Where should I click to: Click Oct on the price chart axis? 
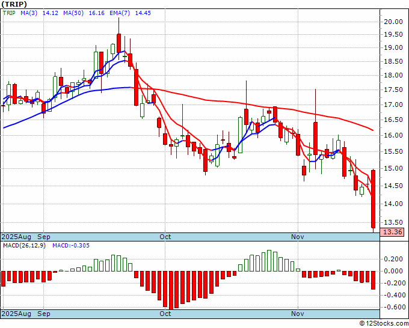point(165,237)
